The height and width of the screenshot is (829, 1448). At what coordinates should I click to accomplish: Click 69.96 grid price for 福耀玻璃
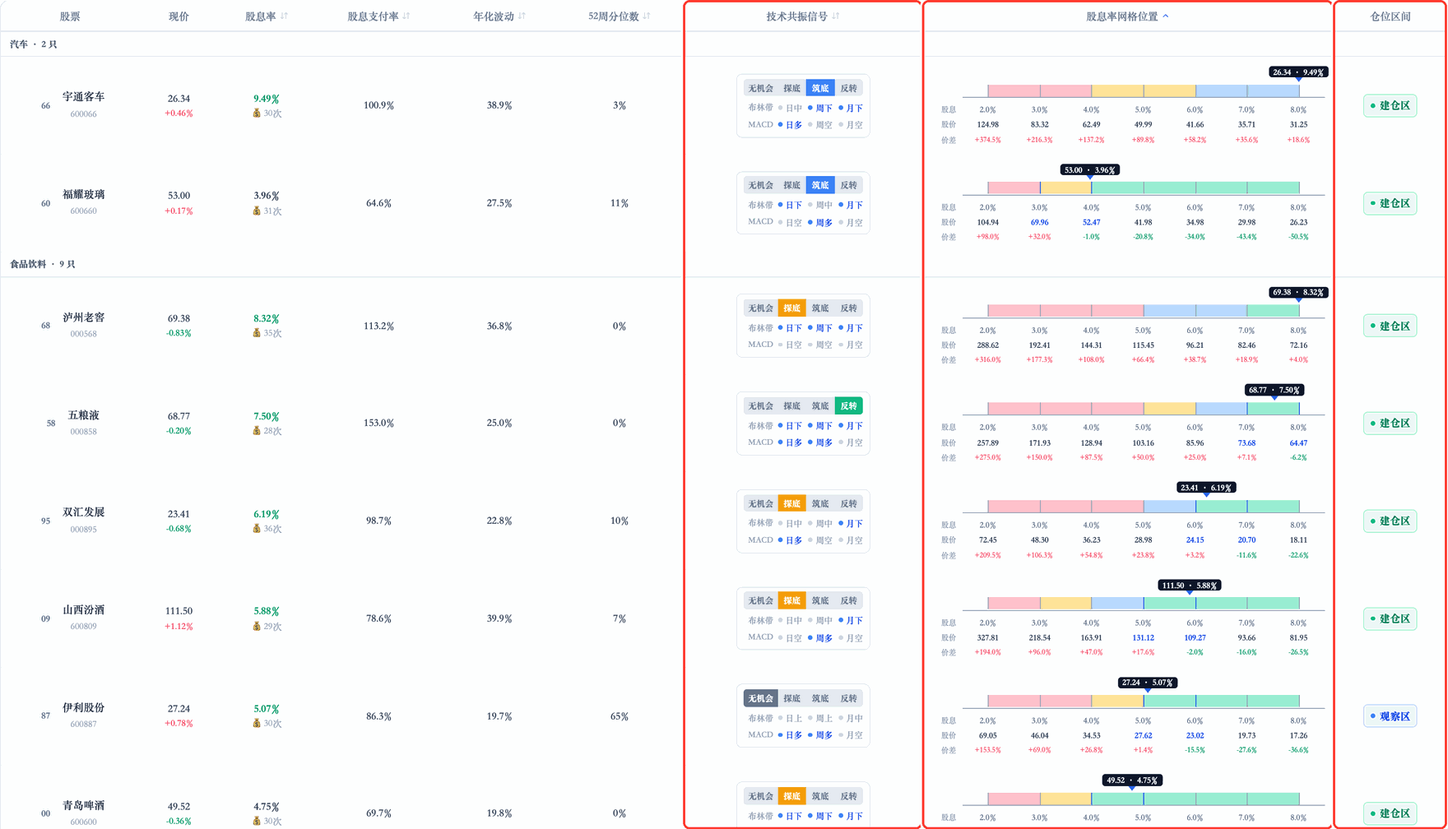point(1039,222)
